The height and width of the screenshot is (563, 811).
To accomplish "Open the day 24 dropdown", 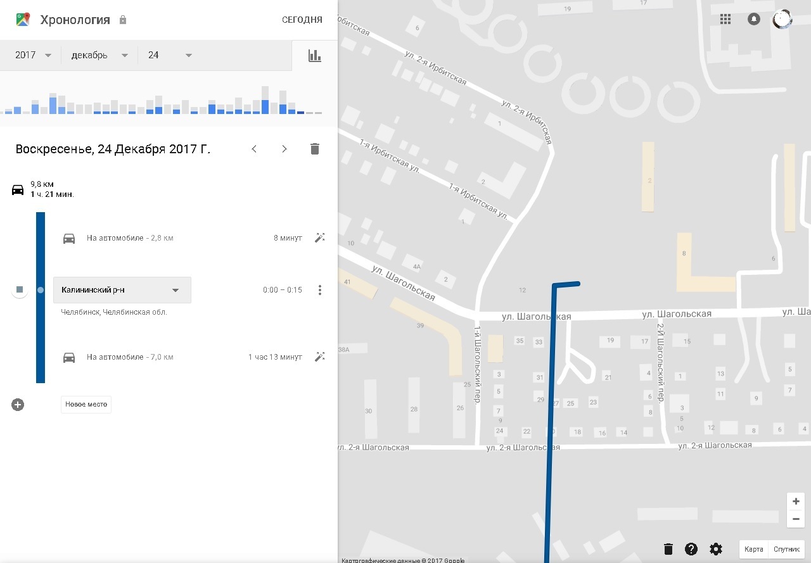I will (170, 55).
